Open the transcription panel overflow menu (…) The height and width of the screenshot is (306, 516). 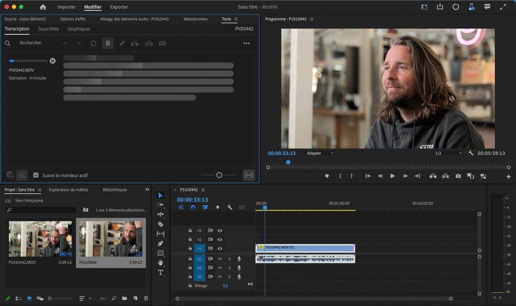(246, 43)
